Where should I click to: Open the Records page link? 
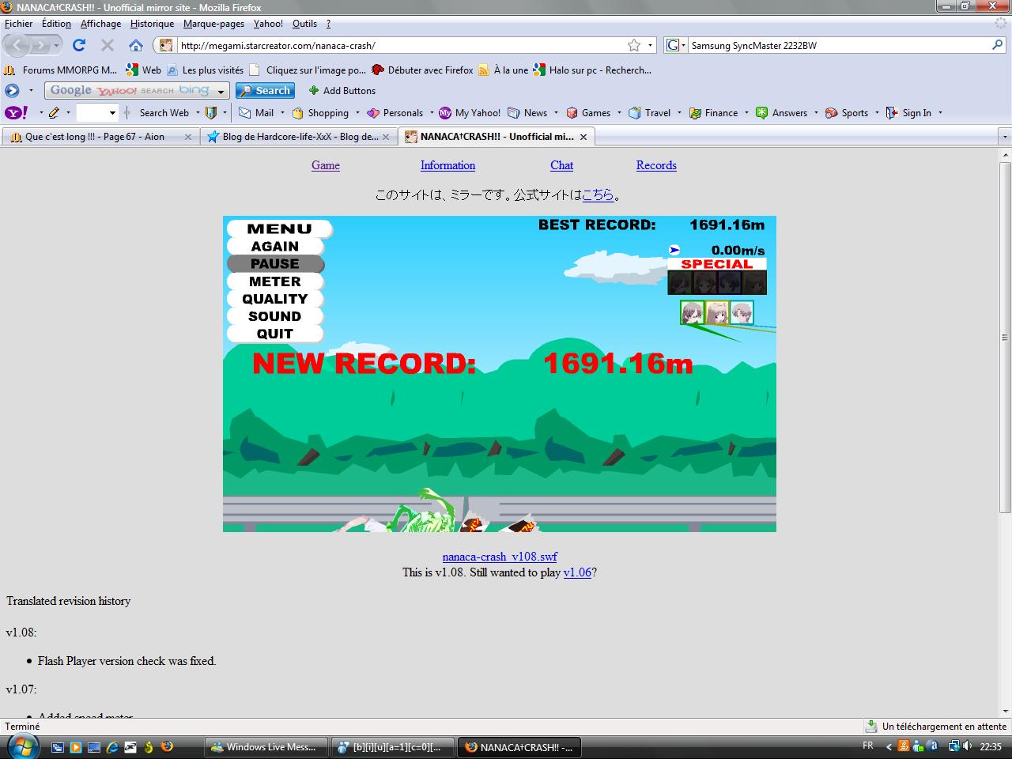[656, 165]
